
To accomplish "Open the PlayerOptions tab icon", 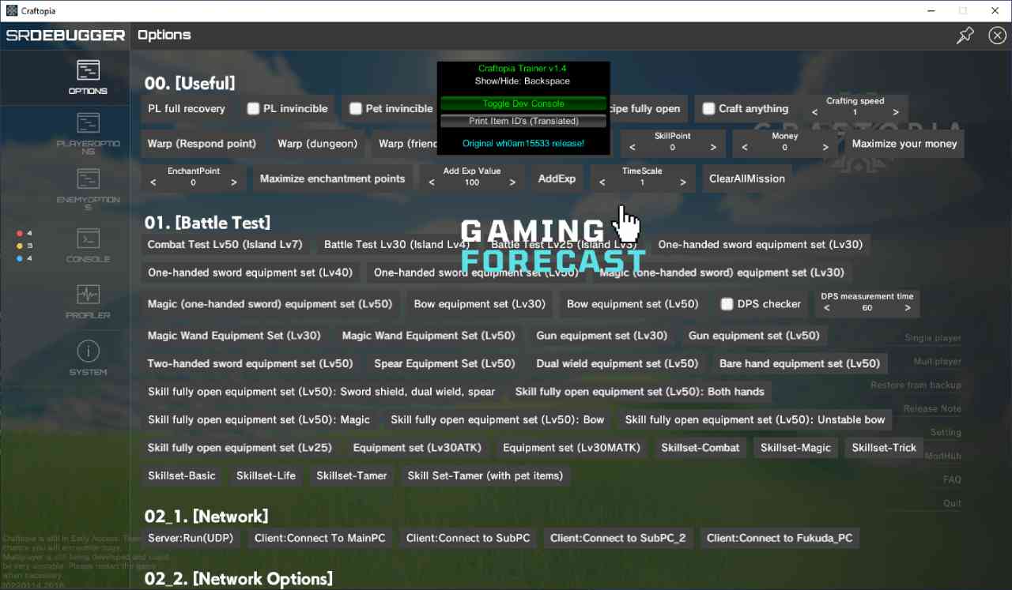I will [x=88, y=123].
